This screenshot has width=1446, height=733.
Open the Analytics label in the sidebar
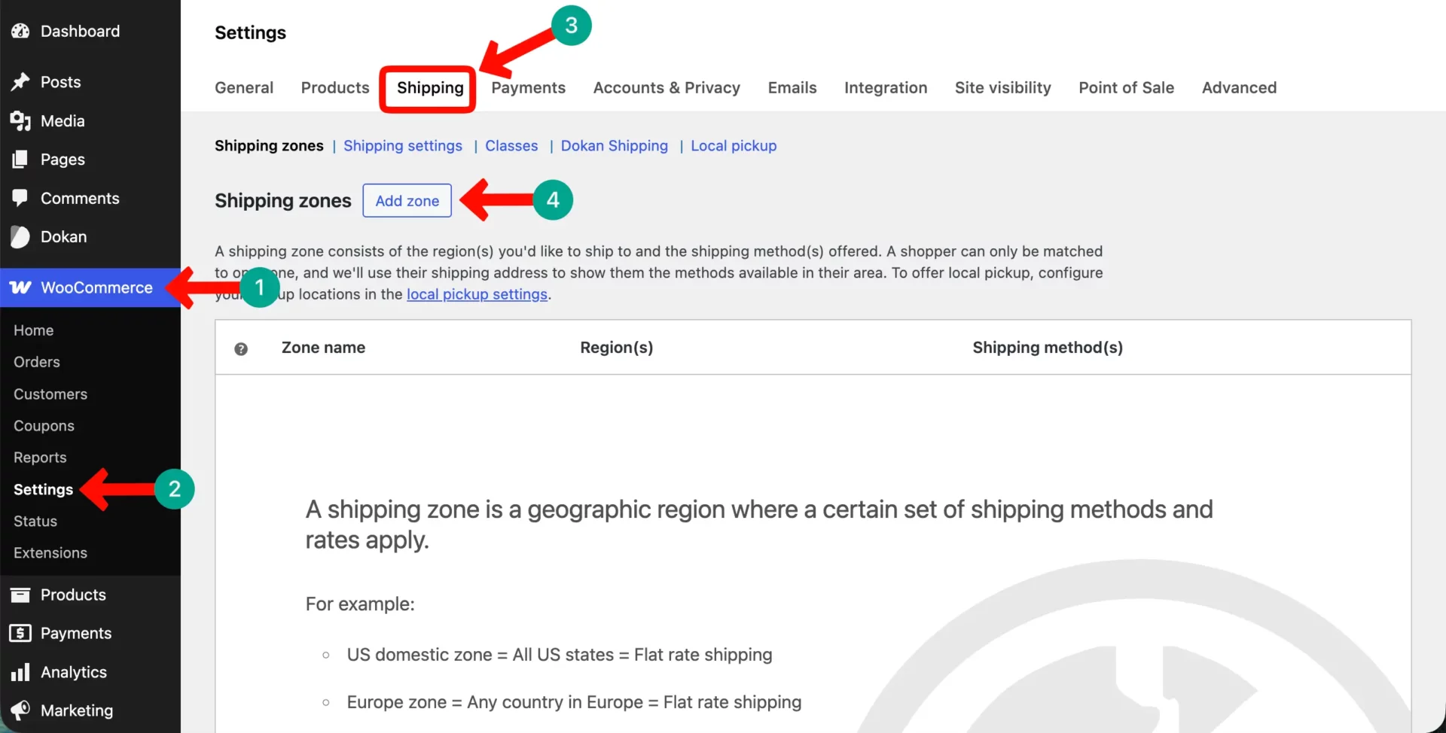coord(74,672)
